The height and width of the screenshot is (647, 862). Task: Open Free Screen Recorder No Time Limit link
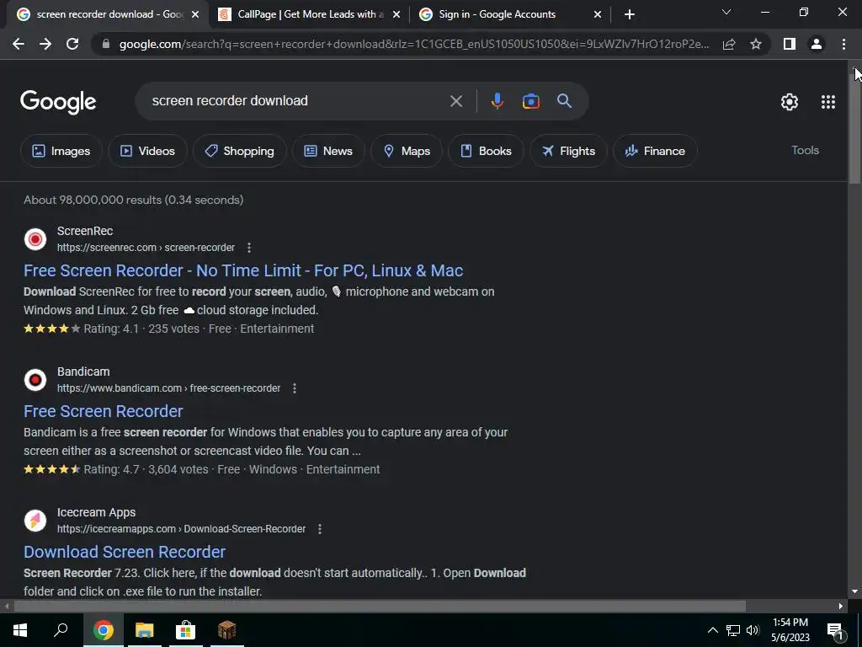(243, 270)
